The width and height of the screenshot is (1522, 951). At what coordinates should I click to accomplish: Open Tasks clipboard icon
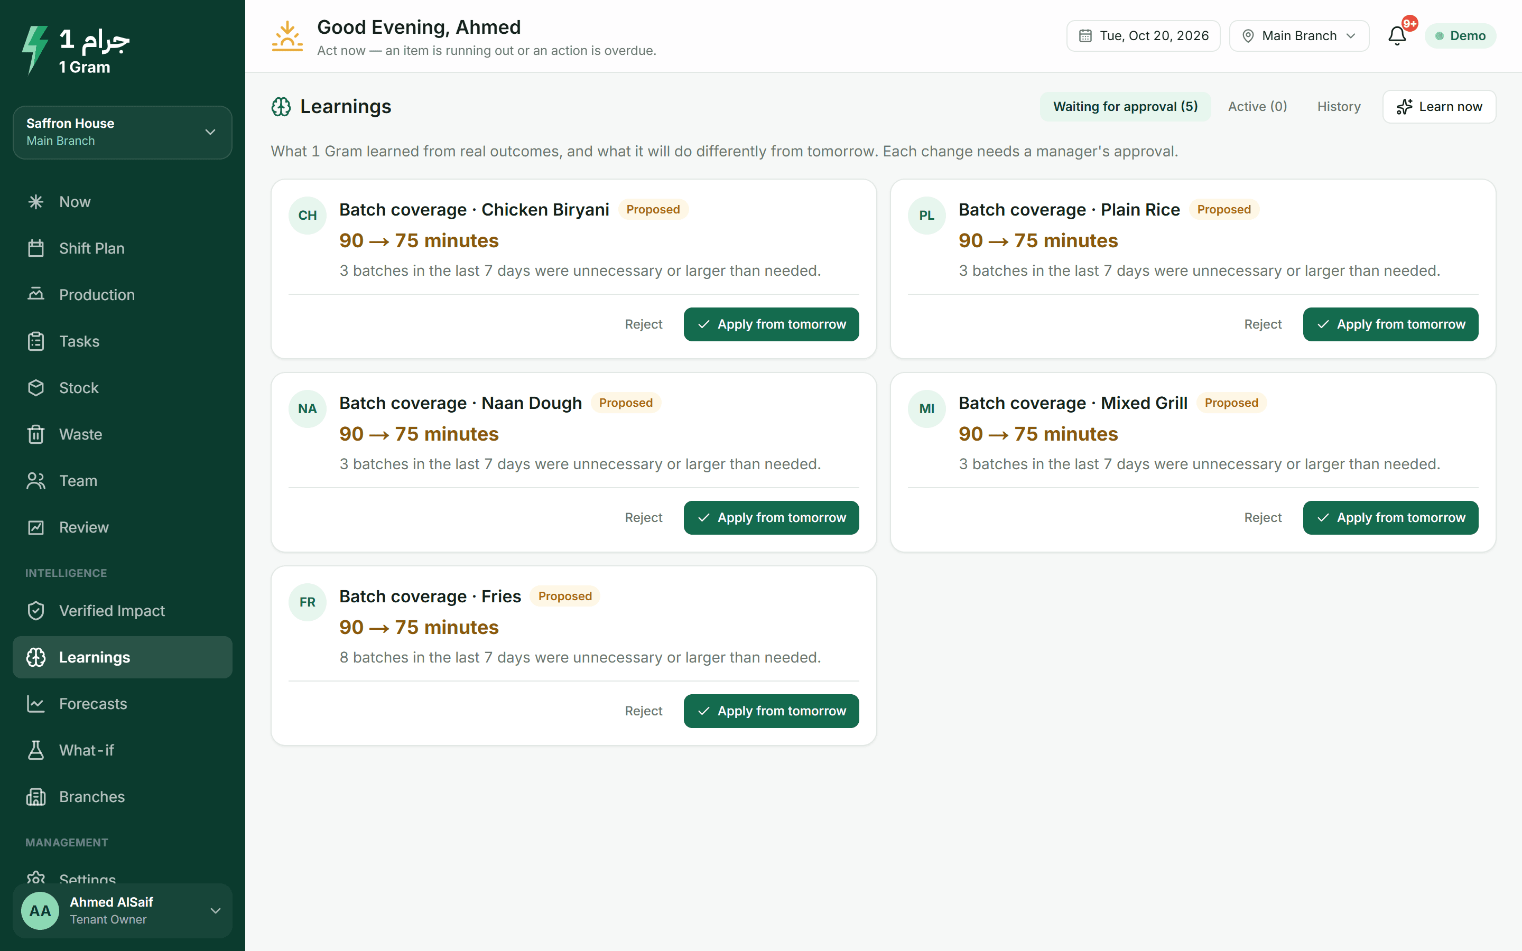pos(36,341)
